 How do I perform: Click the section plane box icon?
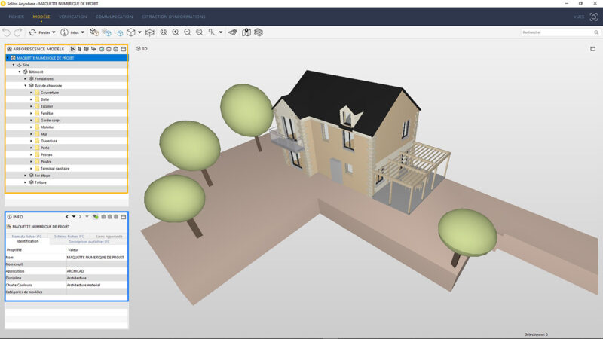pyautogui.click(x=149, y=32)
